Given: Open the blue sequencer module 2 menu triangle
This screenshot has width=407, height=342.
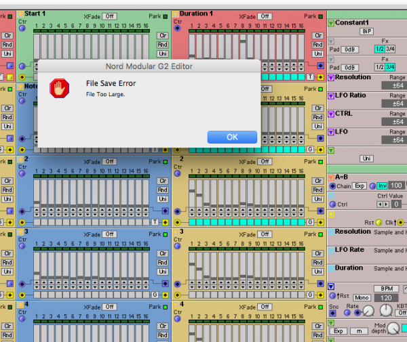Looking at the screenshot, I should point(20,160).
